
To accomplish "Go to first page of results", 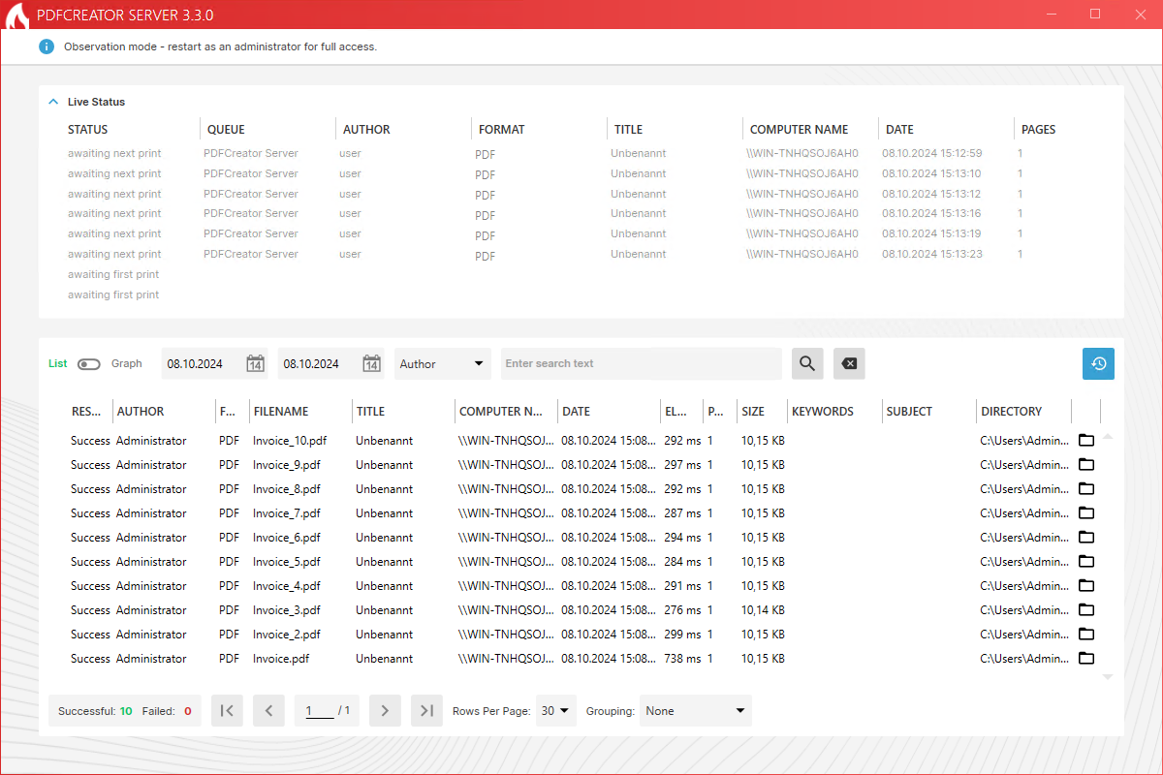I will point(227,711).
